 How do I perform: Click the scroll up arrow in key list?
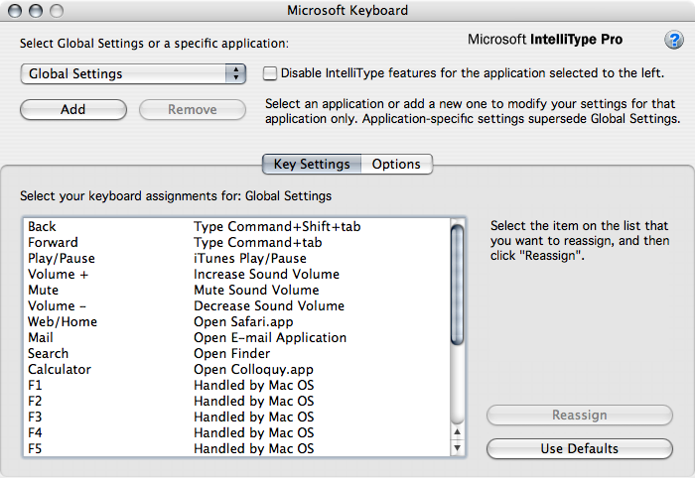457,432
